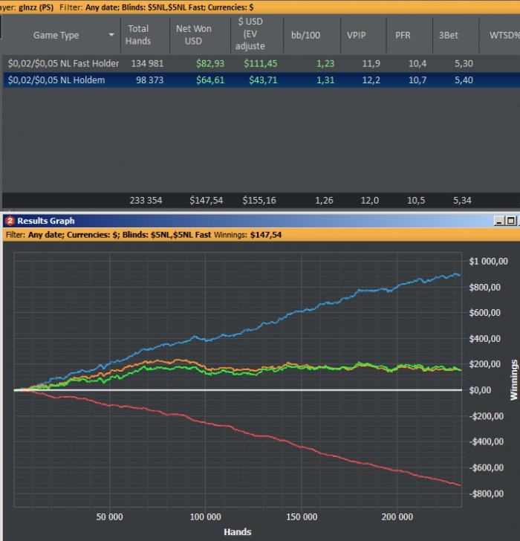Click the 200 000 hands axis label
Viewport: 520px width, 541px height.
click(x=397, y=517)
